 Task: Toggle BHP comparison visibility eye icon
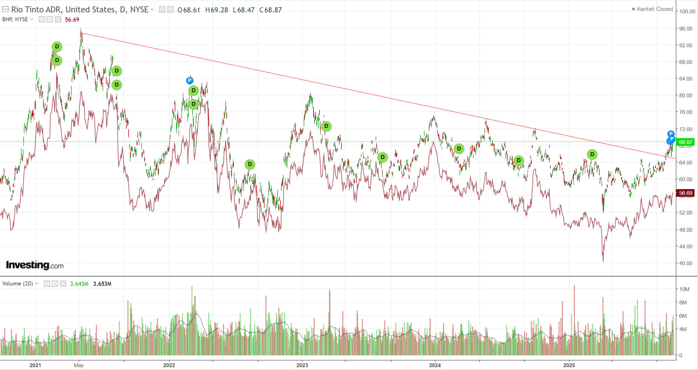tap(42, 19)
